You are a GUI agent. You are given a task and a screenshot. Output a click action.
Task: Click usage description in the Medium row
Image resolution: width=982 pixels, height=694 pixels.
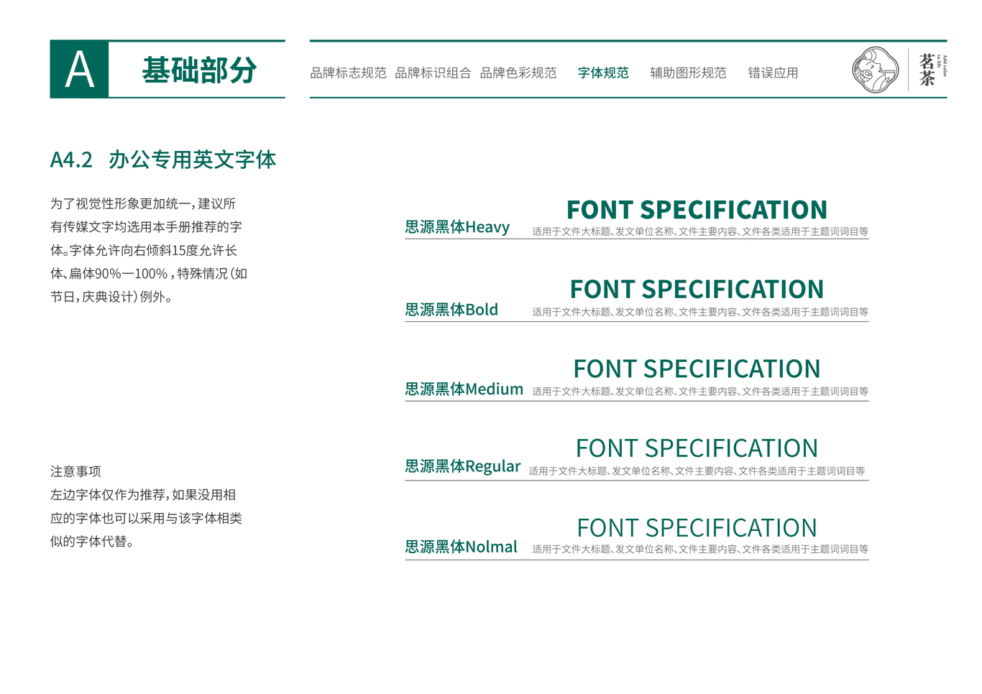click(700, 392)
